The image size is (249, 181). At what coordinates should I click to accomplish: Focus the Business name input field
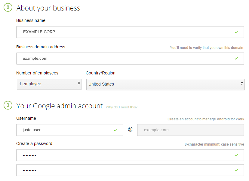[120, 32]
